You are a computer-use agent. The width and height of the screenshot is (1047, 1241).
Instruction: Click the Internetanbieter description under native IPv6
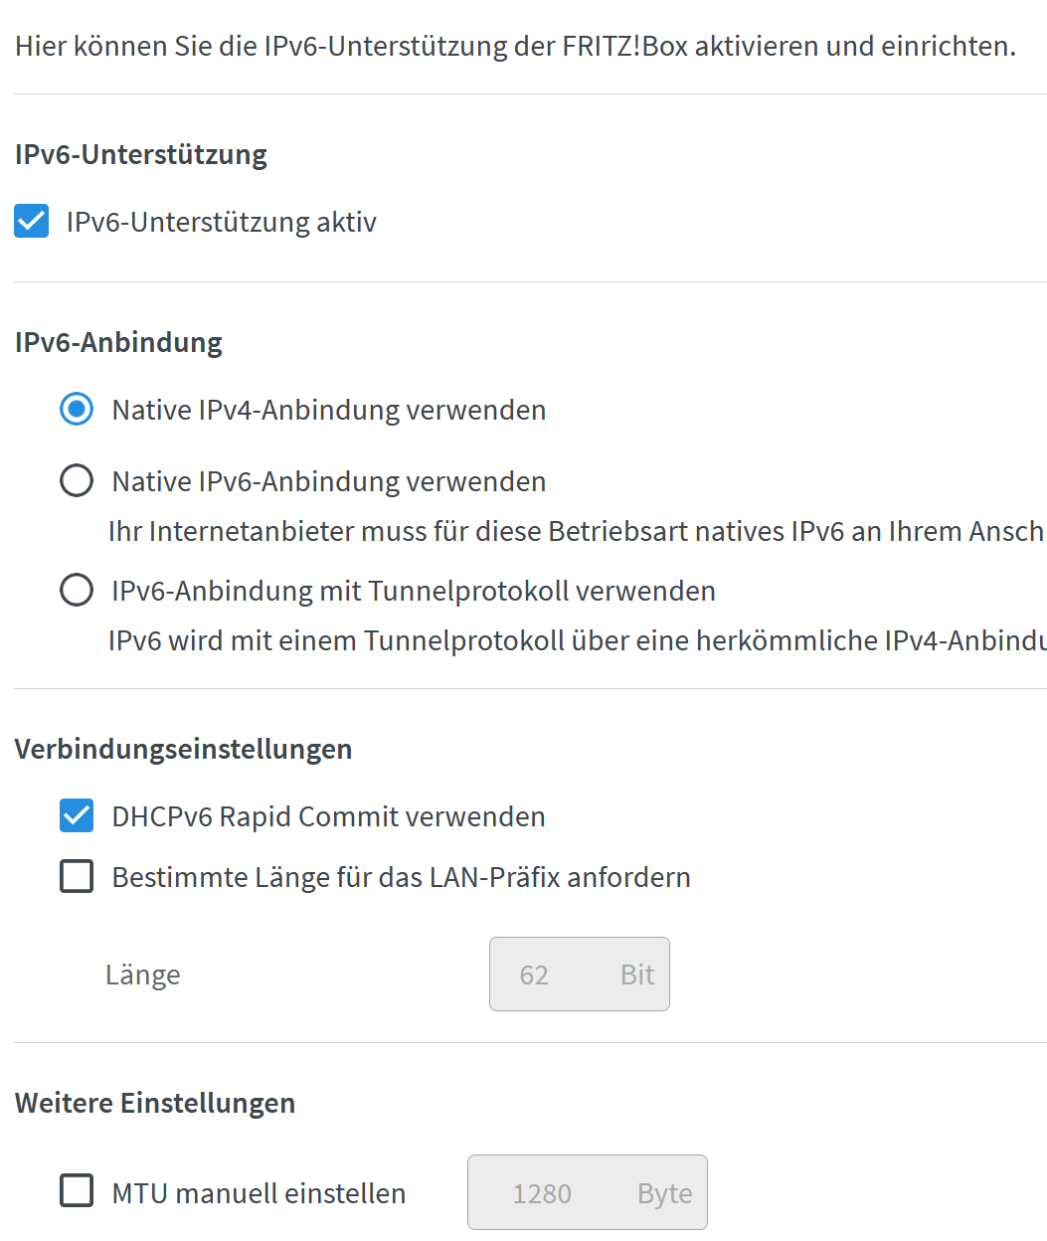pos(577,531)
